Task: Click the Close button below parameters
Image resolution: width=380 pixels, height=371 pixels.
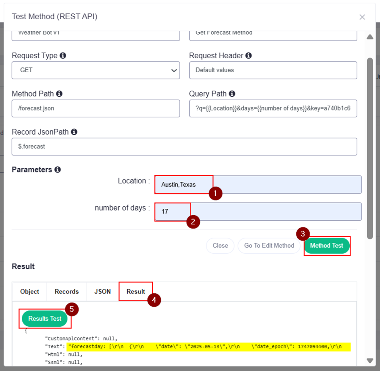Action: pos(220,246)
